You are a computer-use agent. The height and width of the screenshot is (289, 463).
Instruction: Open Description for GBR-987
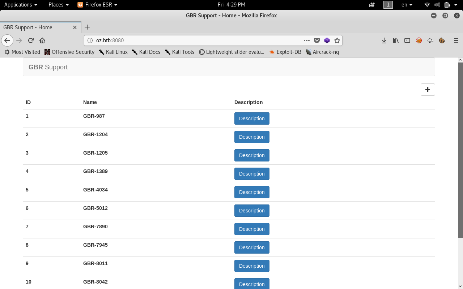tap(252, 118)
